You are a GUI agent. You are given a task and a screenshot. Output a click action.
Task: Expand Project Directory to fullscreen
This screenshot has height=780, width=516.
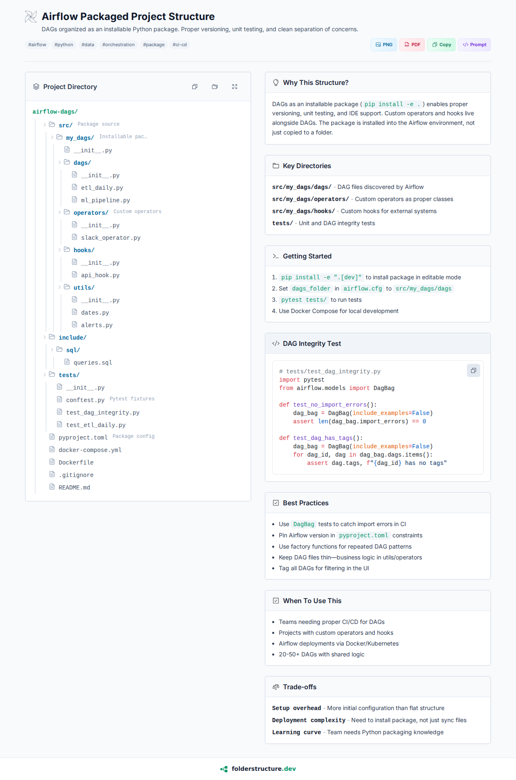pos(235,87)
